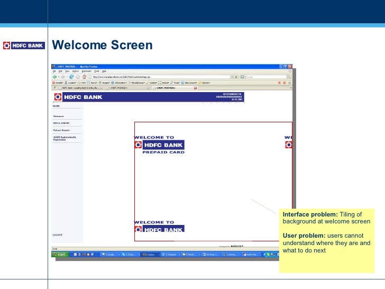Click the Windows start button
This screenshot has height=289, width=385.
coord(60,255)
